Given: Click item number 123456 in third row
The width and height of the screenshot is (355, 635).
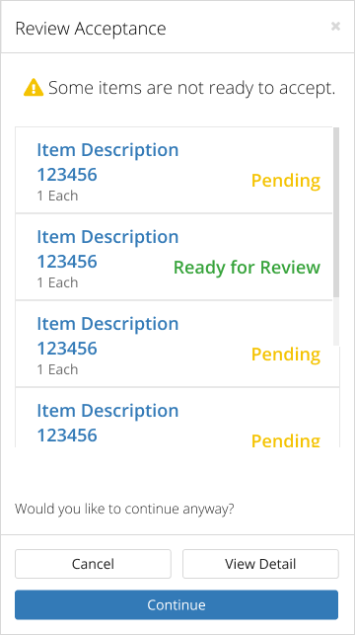Looking at the screenshot, I should click(67, 349).
